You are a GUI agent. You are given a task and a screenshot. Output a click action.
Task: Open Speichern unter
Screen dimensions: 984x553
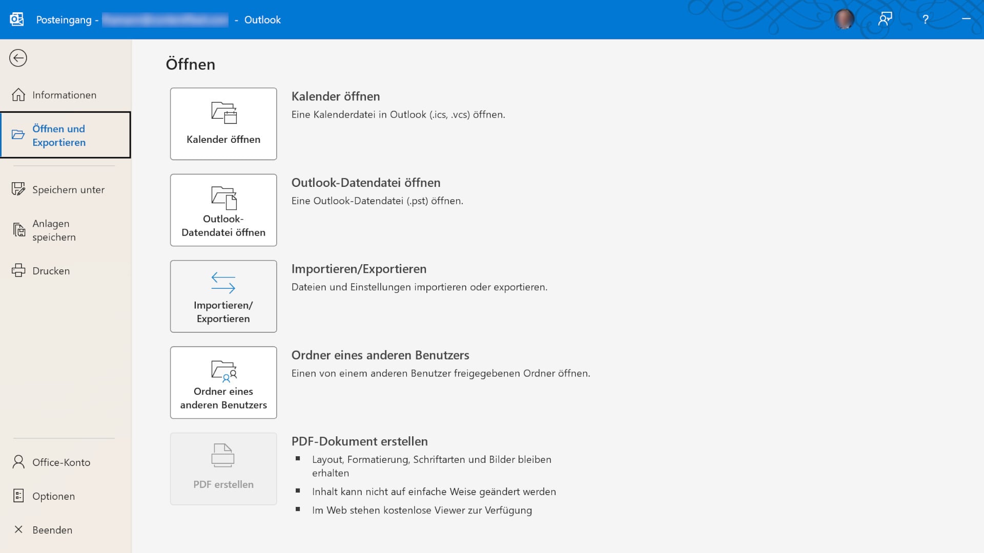(66, 189)
